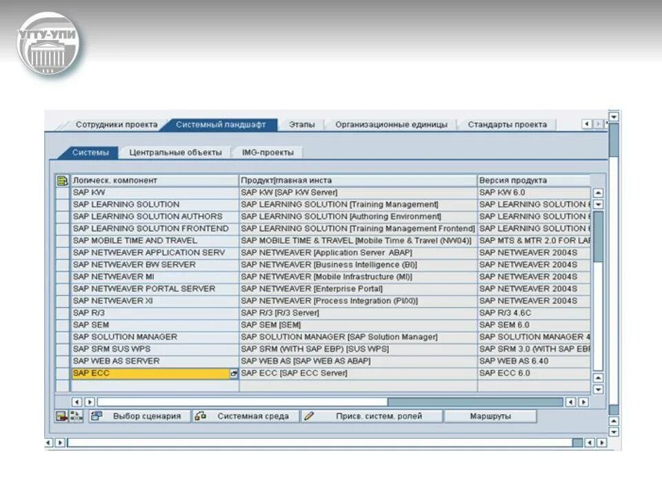Select SAP NETWEAVER BW SERVER cell
Image resolution: width=662 pixels, height=496 pixels.
[x=154, y=265]
